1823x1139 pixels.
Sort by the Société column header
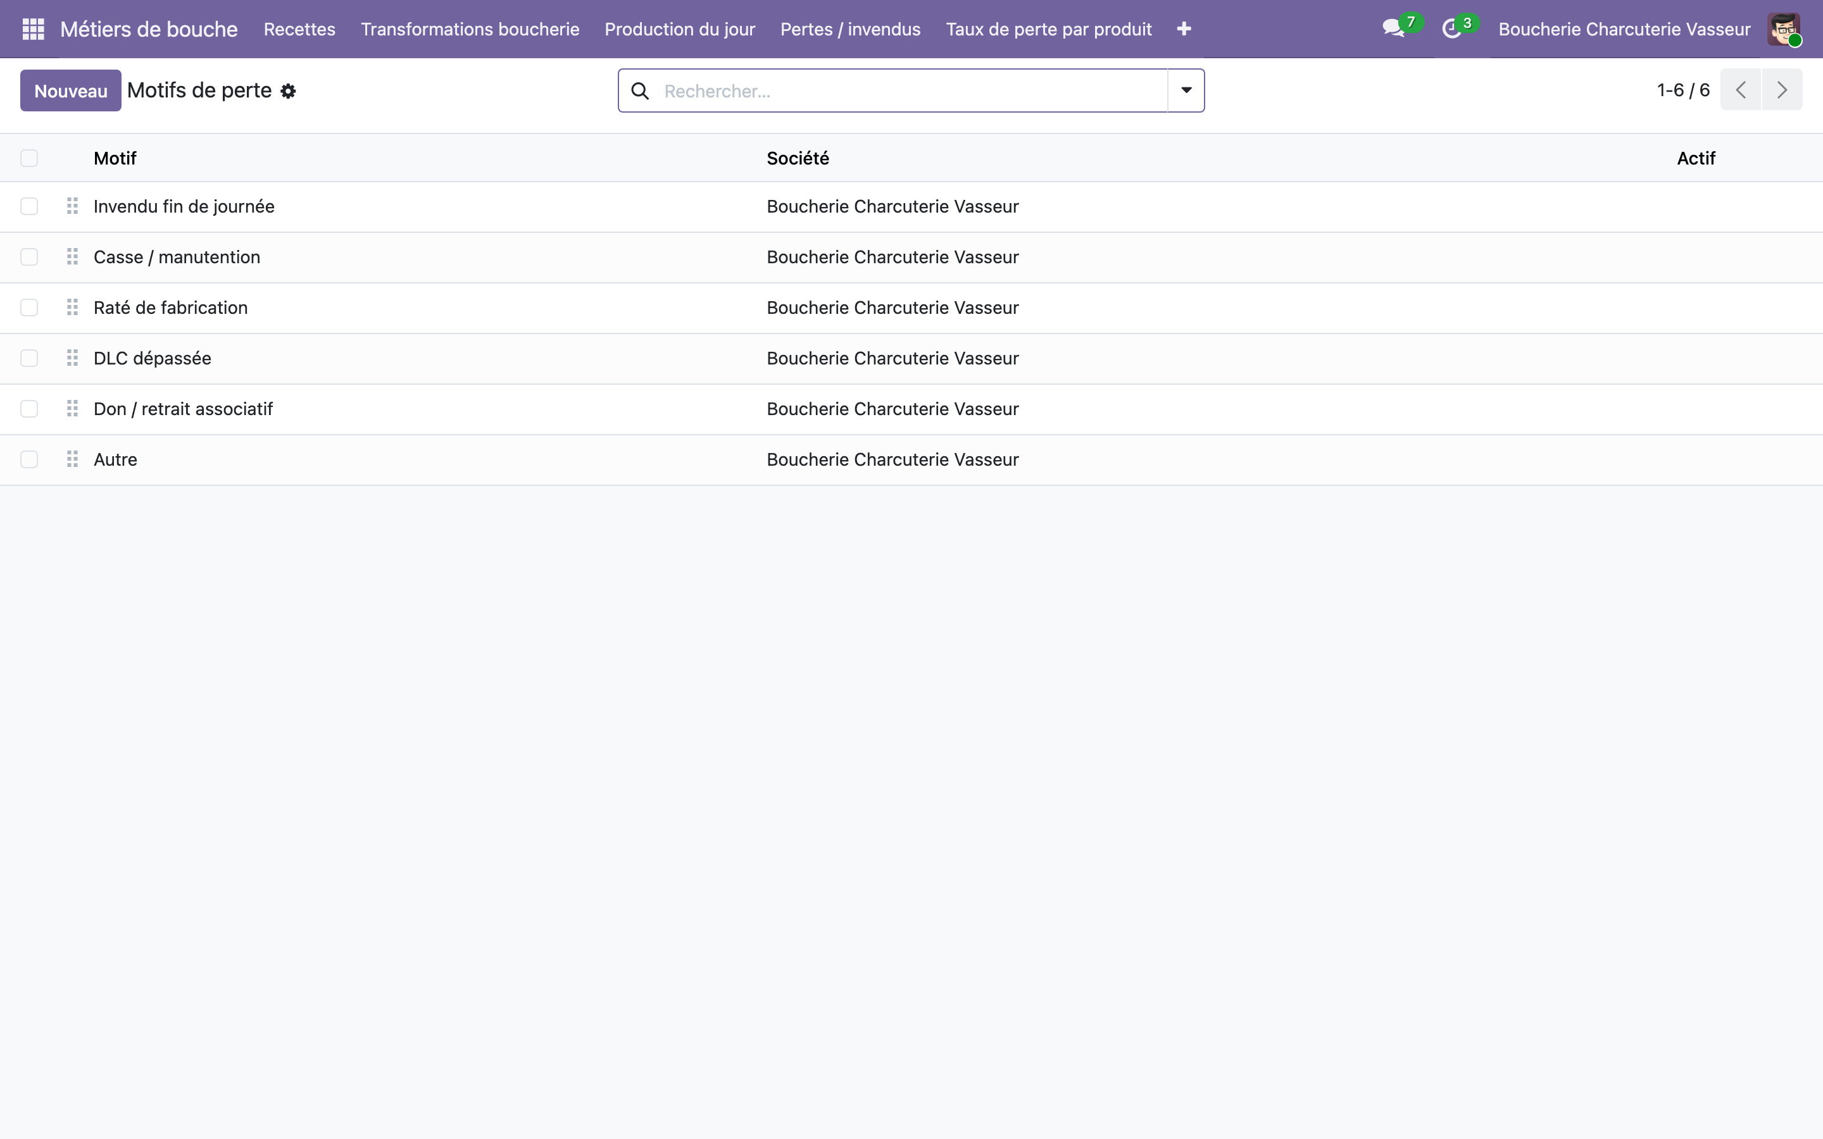click(x=798, y=158)
